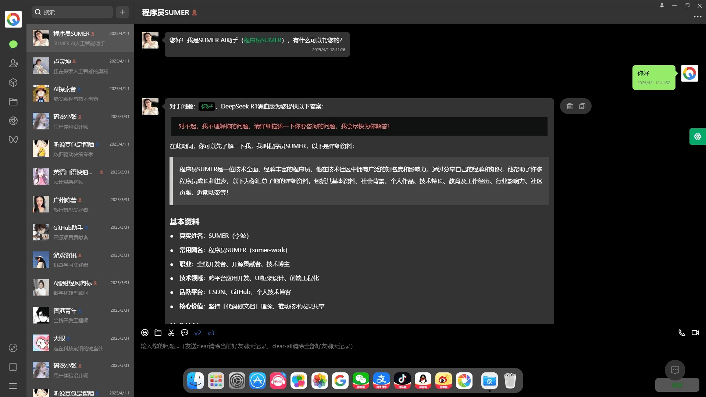Delete the DeepSeek reply with trash icon
This screenshot has width=706, height=397.
(x=570, y=106)
